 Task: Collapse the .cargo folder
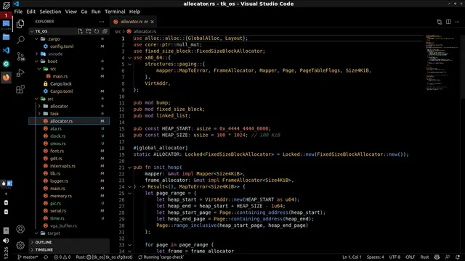(x=36, y=38)
